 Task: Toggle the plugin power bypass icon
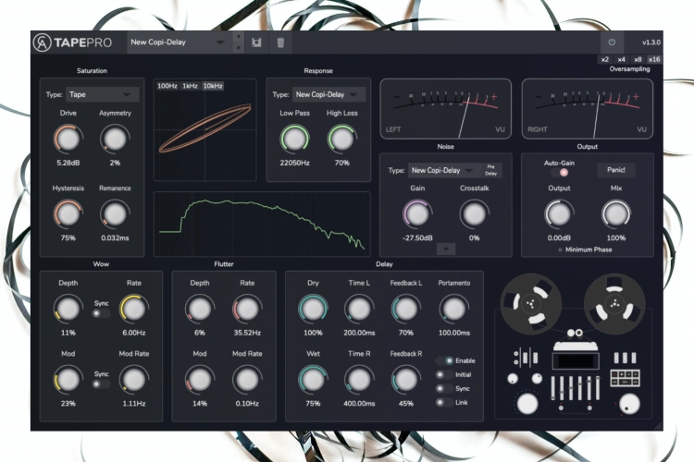(612, 43)
